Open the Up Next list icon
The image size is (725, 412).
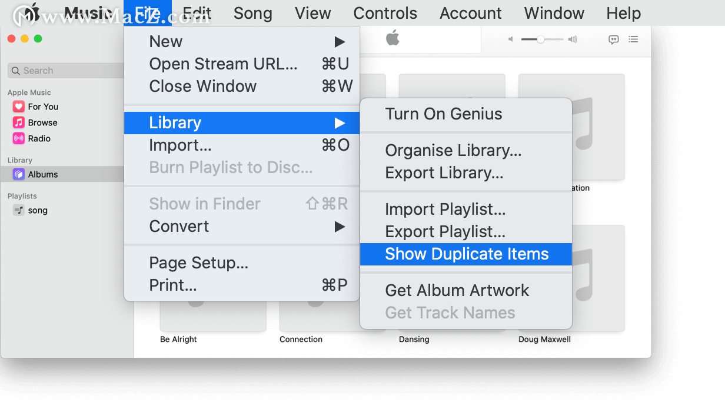tap(633, 39)
